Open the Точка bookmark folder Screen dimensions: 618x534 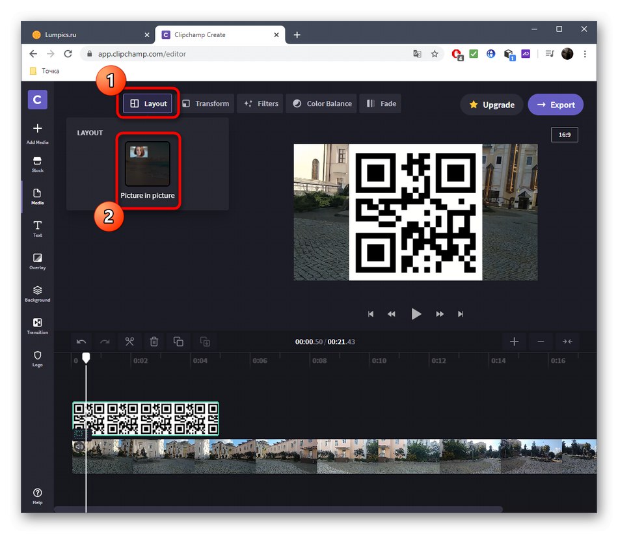point(44,71)
